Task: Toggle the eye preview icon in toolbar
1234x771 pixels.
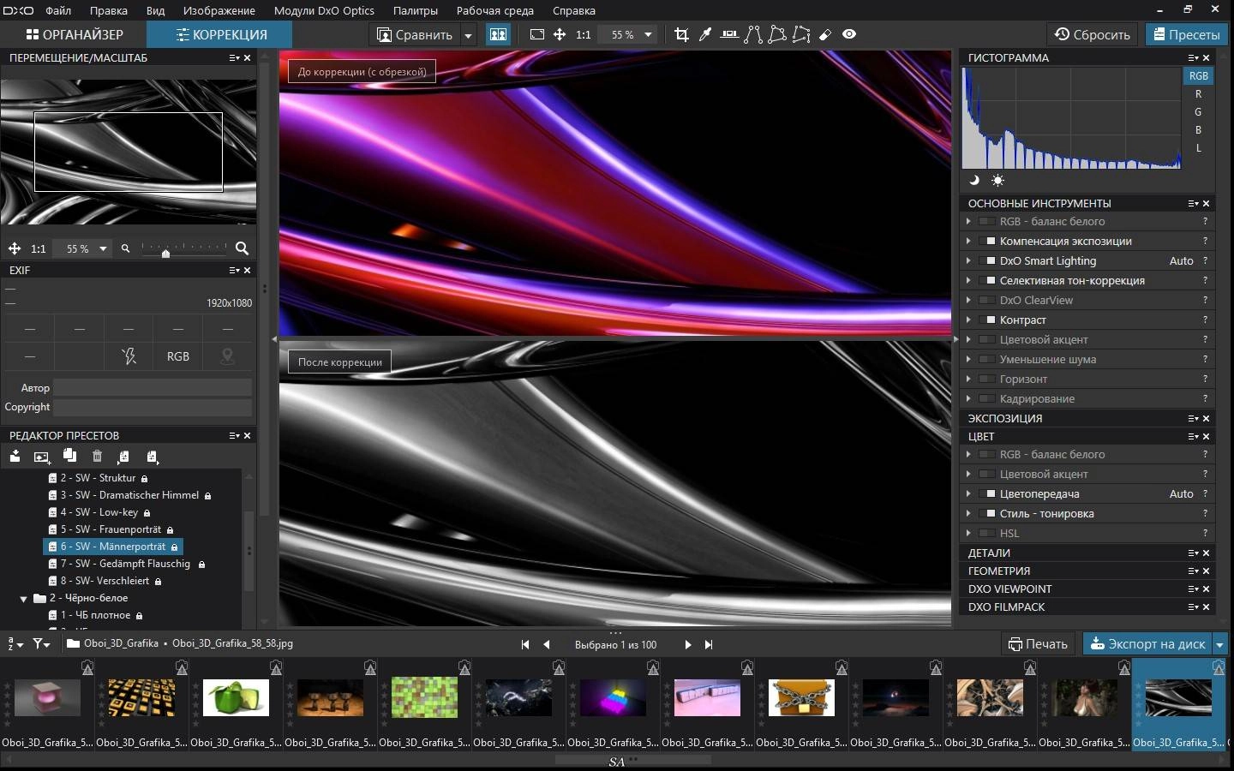Action: pos(849,34)
